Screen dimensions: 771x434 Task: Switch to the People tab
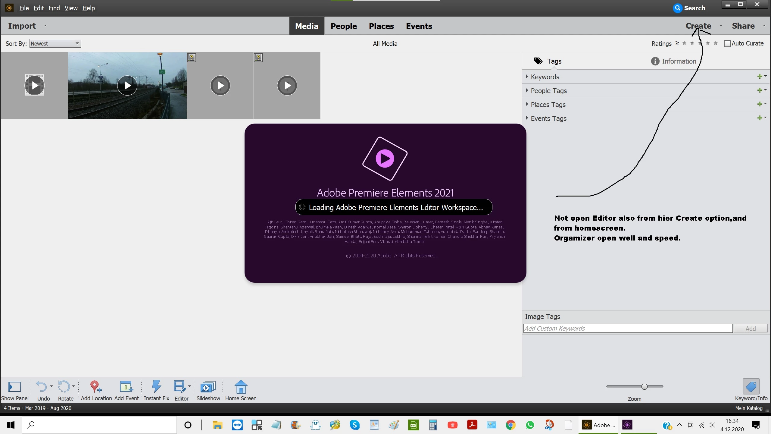(x=344, y=26)
